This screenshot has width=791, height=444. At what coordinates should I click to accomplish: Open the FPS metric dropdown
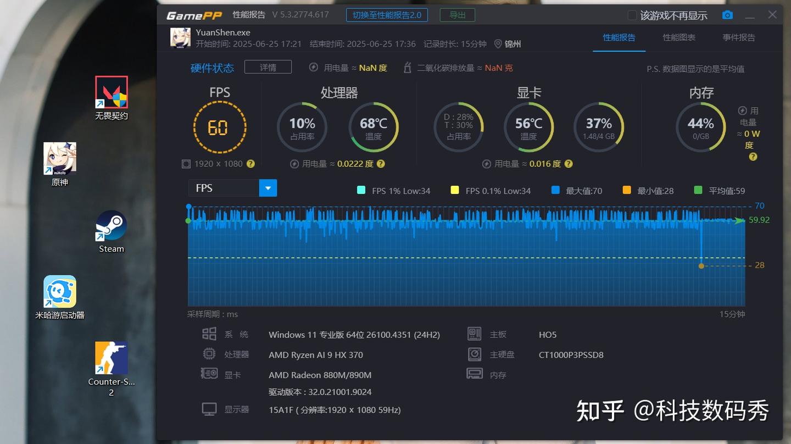[x=268, y=188]
